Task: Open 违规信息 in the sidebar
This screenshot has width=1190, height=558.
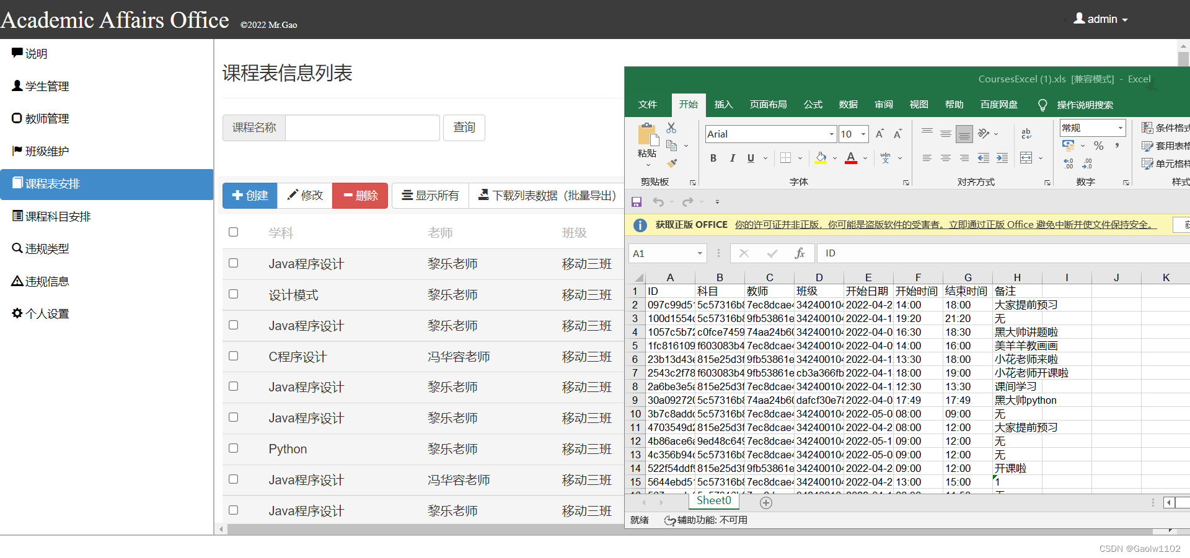Action: click(107, 281)
